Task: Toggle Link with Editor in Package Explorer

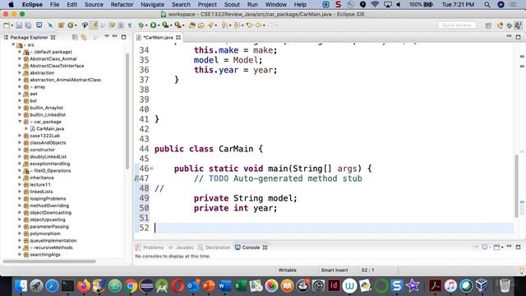Action: [x=84, y=37]
